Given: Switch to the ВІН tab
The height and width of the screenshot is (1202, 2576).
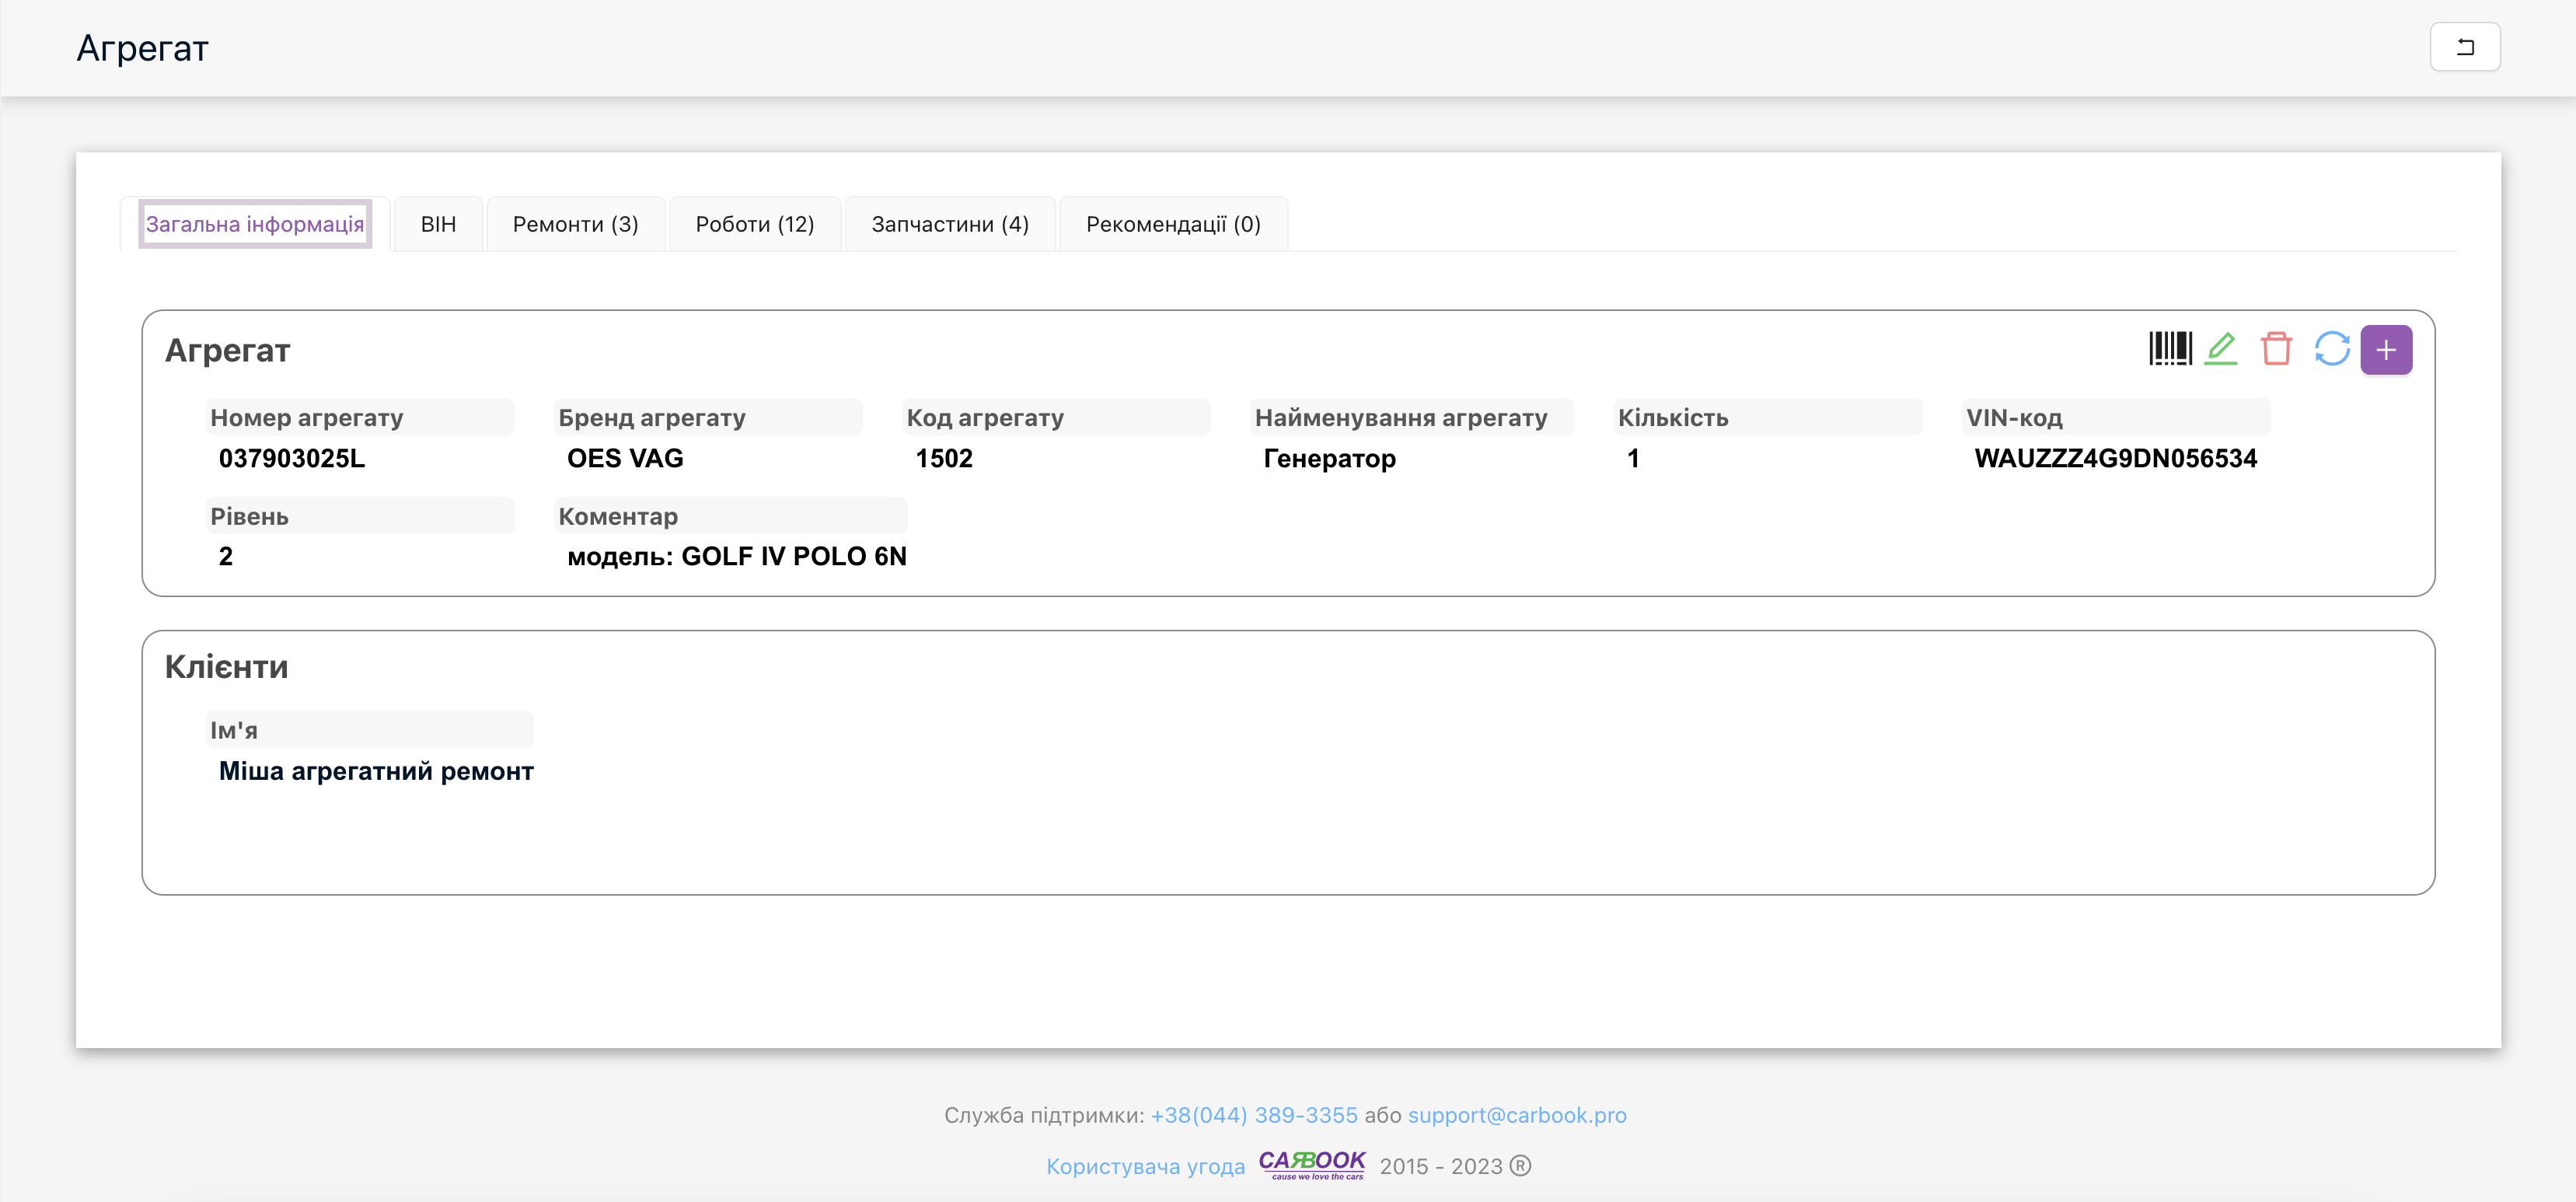Looking at the screenshot, I should click(438, 224).
